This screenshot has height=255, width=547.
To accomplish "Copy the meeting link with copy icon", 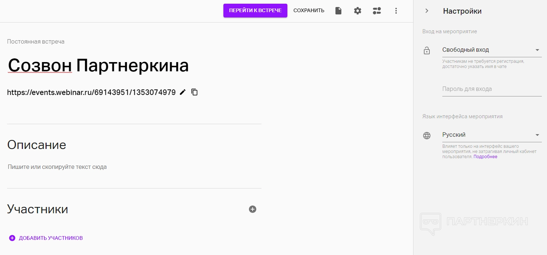I will pos(195,92).
